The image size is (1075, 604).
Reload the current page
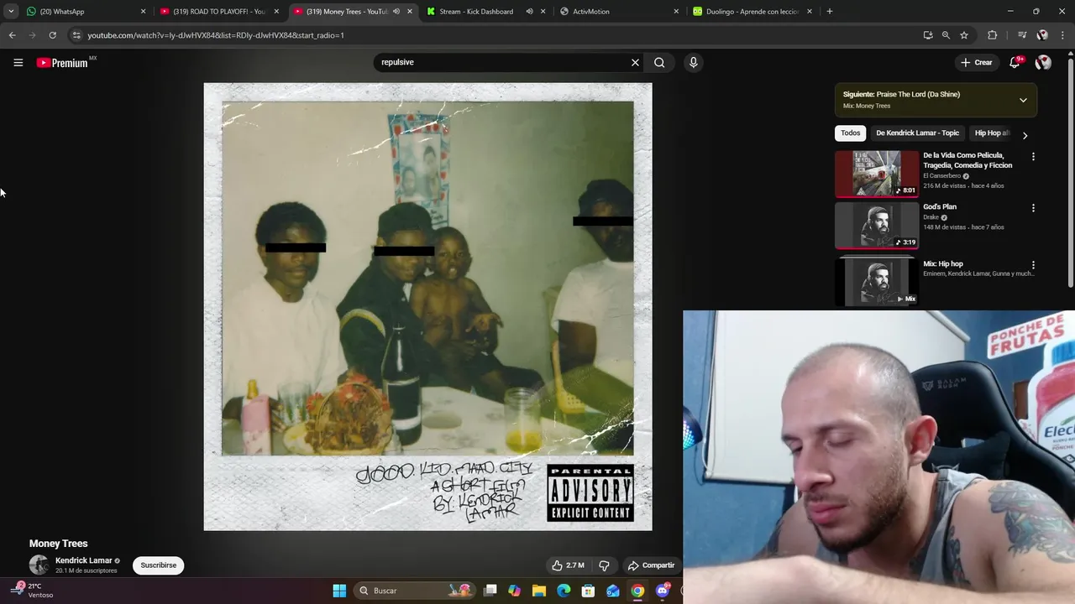pyautogui.click(x=52, y=35)
